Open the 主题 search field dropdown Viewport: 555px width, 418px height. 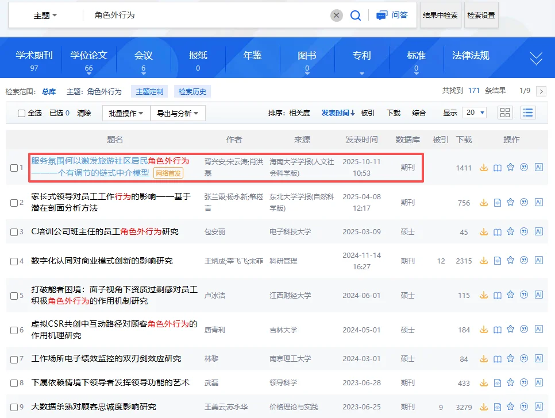pos(45,15)
